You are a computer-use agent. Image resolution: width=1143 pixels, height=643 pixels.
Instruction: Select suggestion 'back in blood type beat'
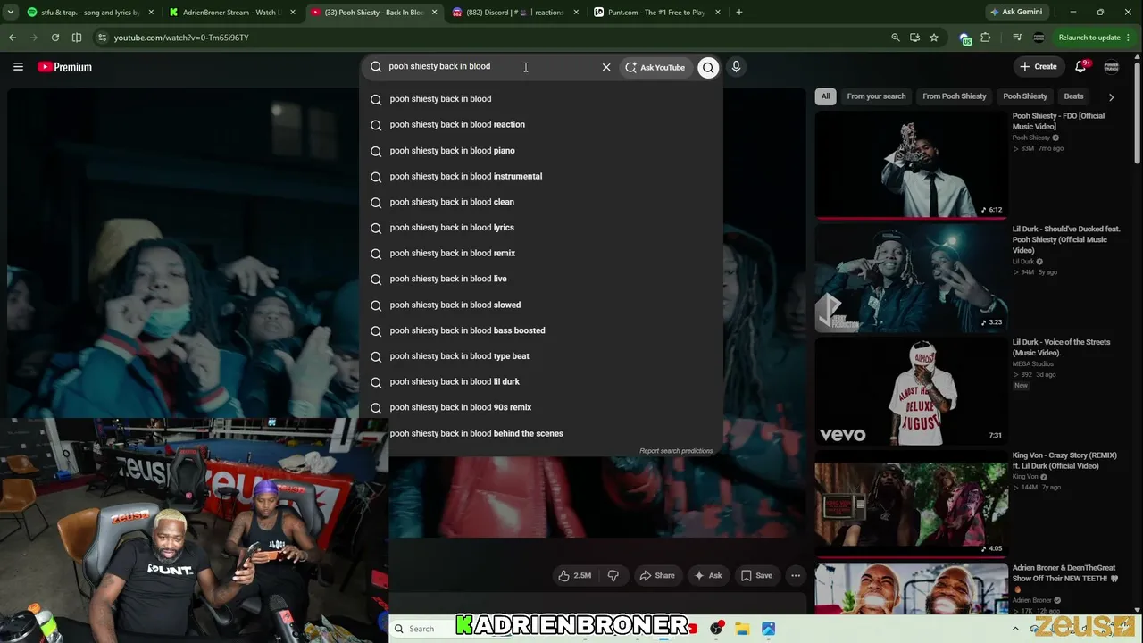[x=541, y=356]
